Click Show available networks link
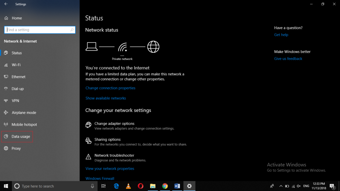 [106, 98]
